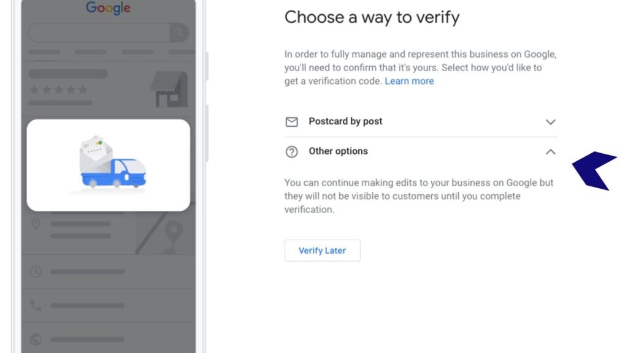Click the Google logo in phone mockup
This screenshot has height=353, width=628.
[x=108, y=7]
